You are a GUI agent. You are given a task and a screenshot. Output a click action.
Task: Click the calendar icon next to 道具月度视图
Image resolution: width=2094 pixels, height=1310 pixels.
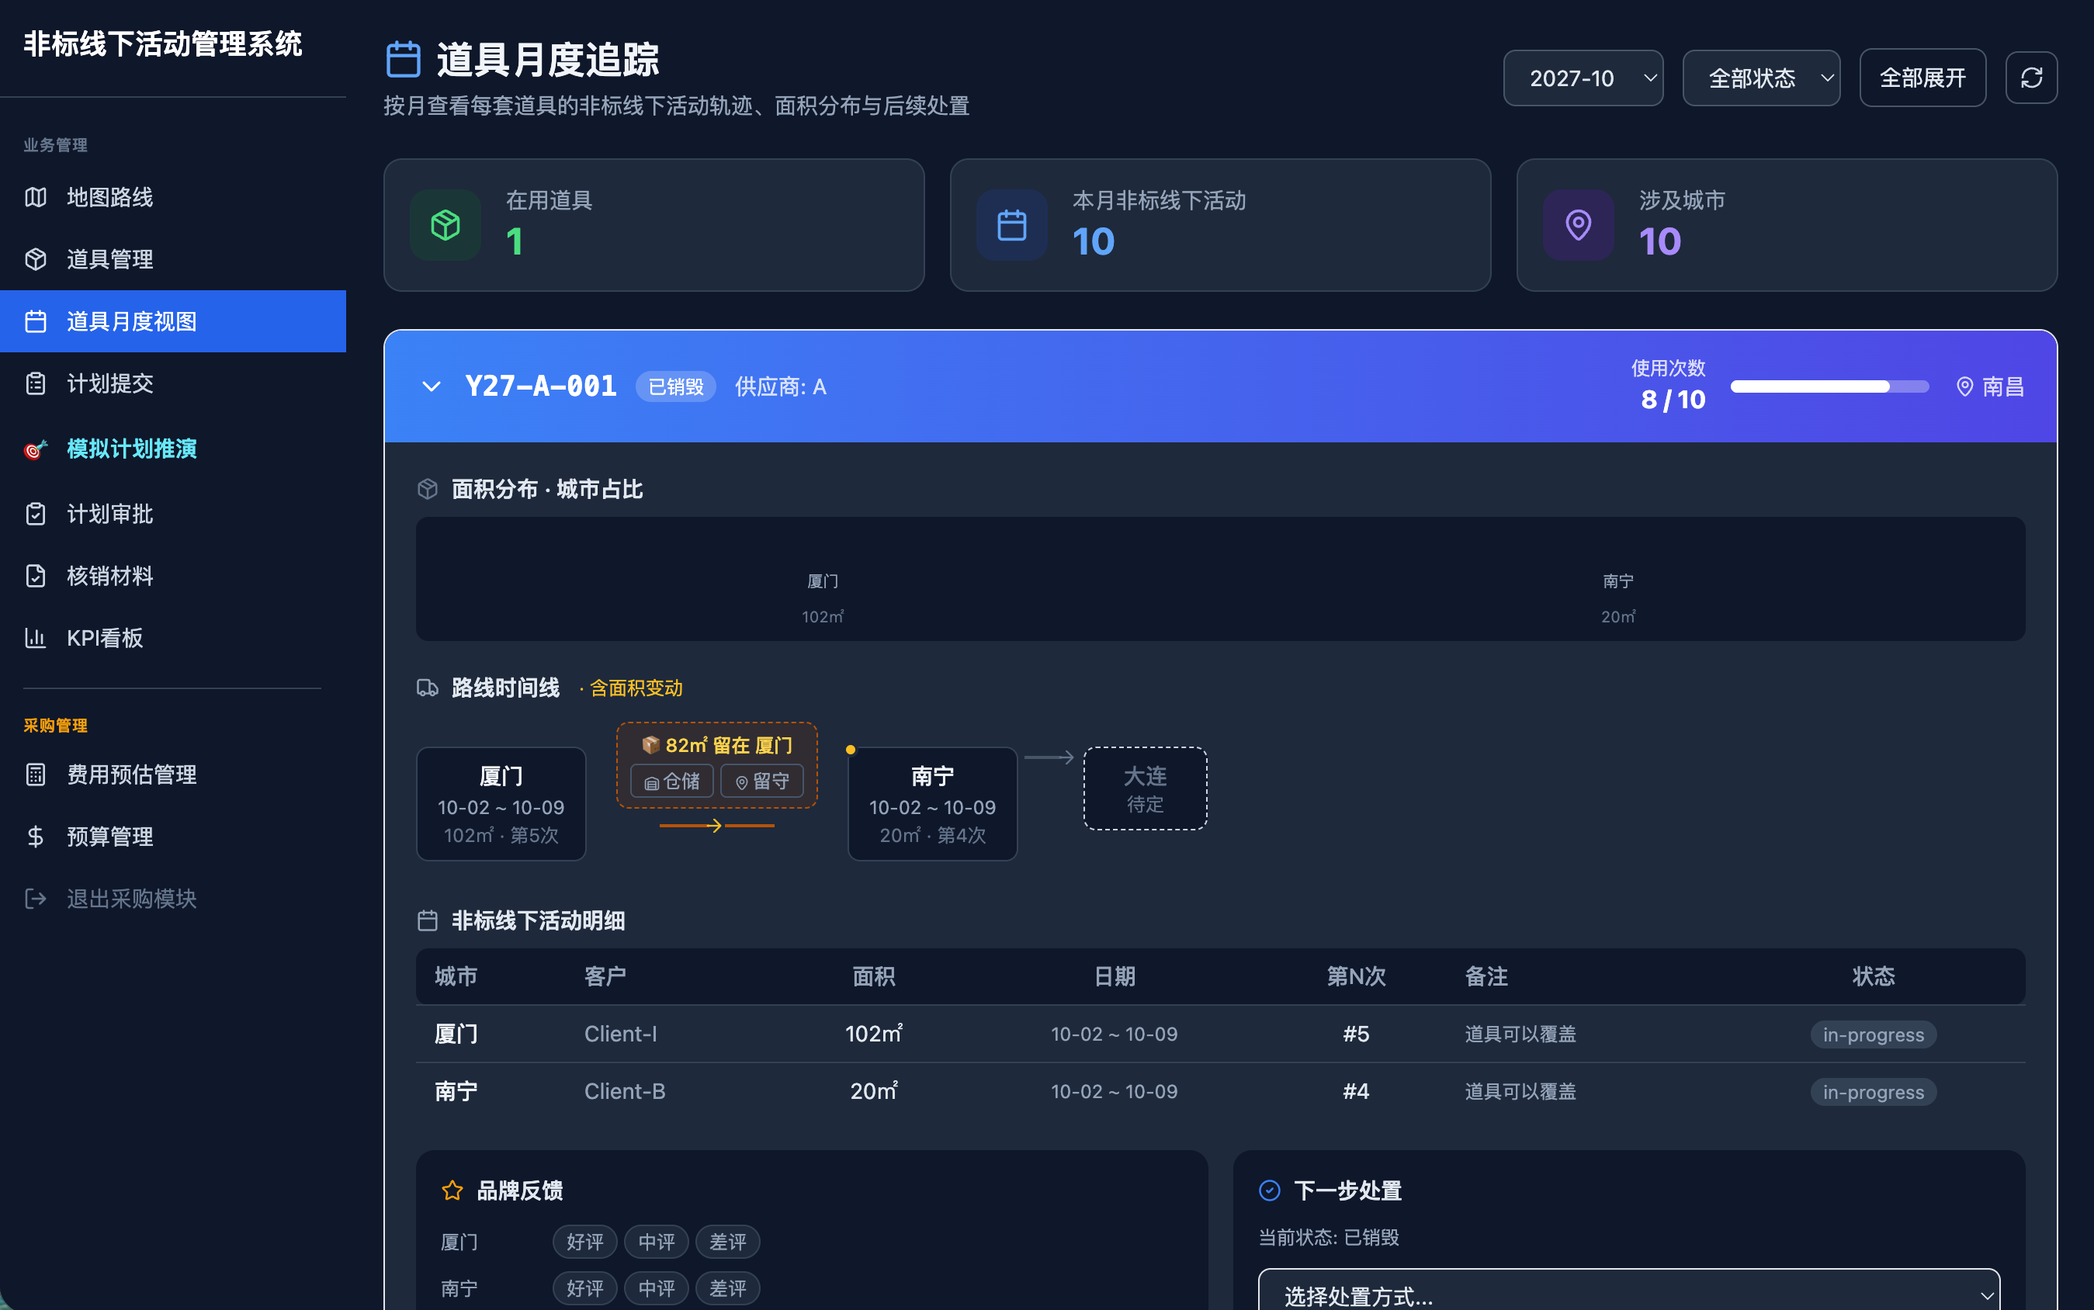(36, 321)
